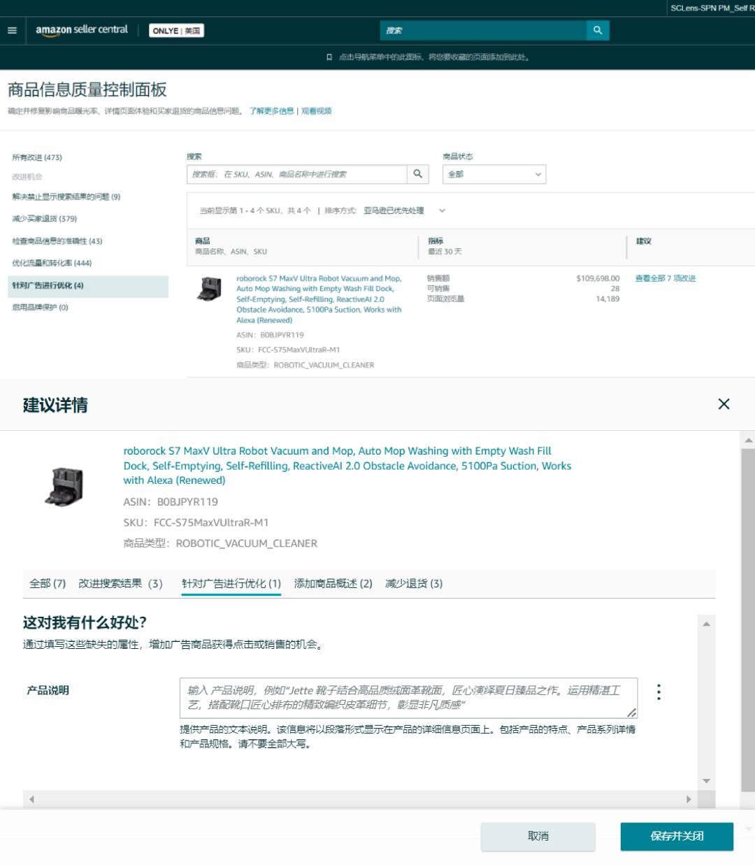Click the horizontal scrollbar right arrow

(x=689, y=799)
